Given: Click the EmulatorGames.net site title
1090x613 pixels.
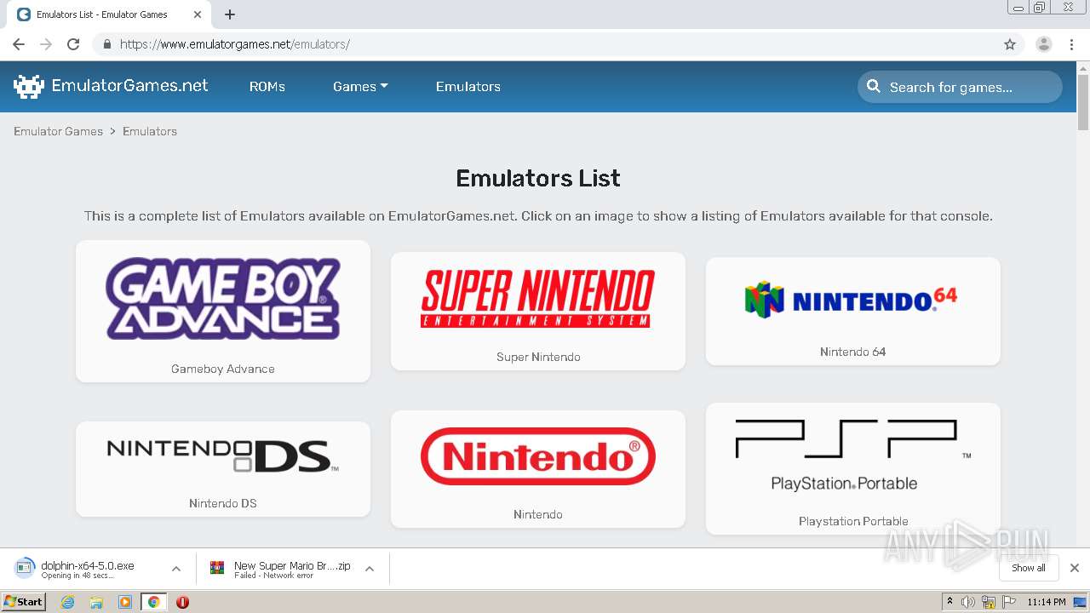Looking at the screenshot, I should [129, 85].
